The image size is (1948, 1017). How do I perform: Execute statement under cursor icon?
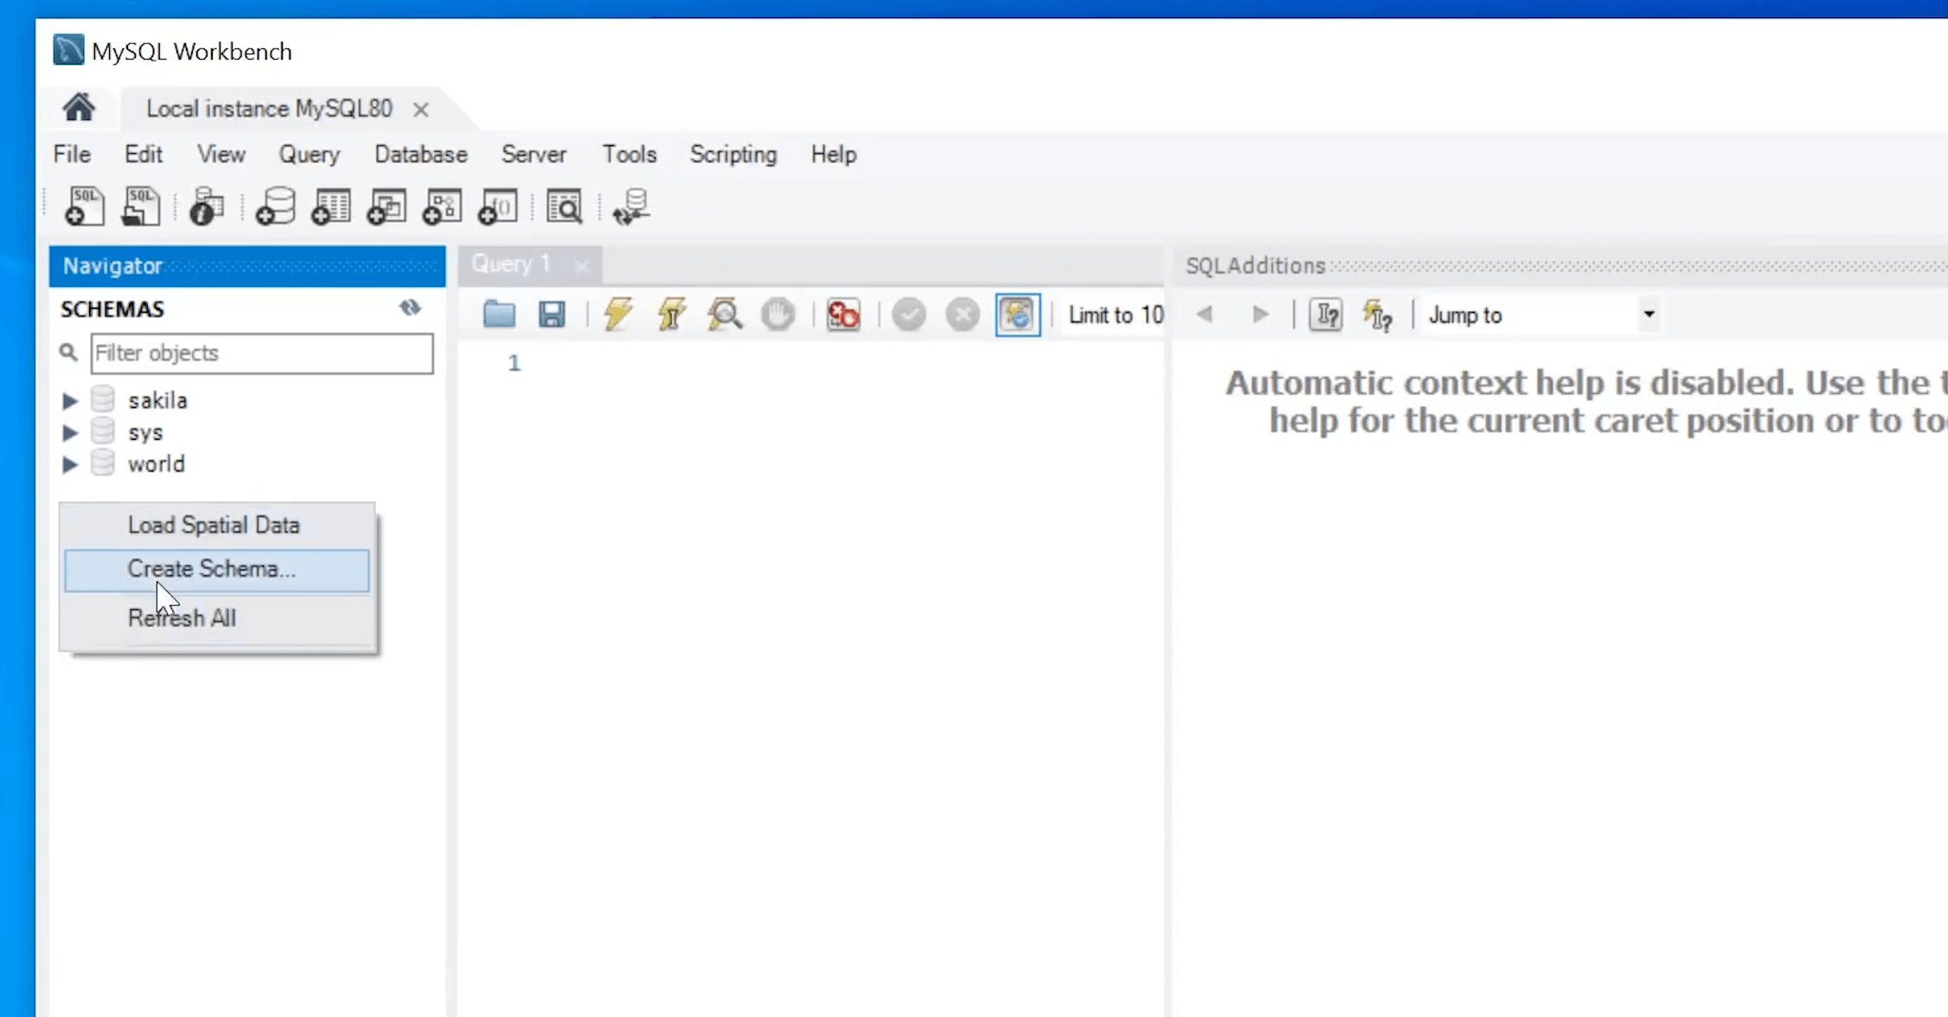tap(672, 315)
